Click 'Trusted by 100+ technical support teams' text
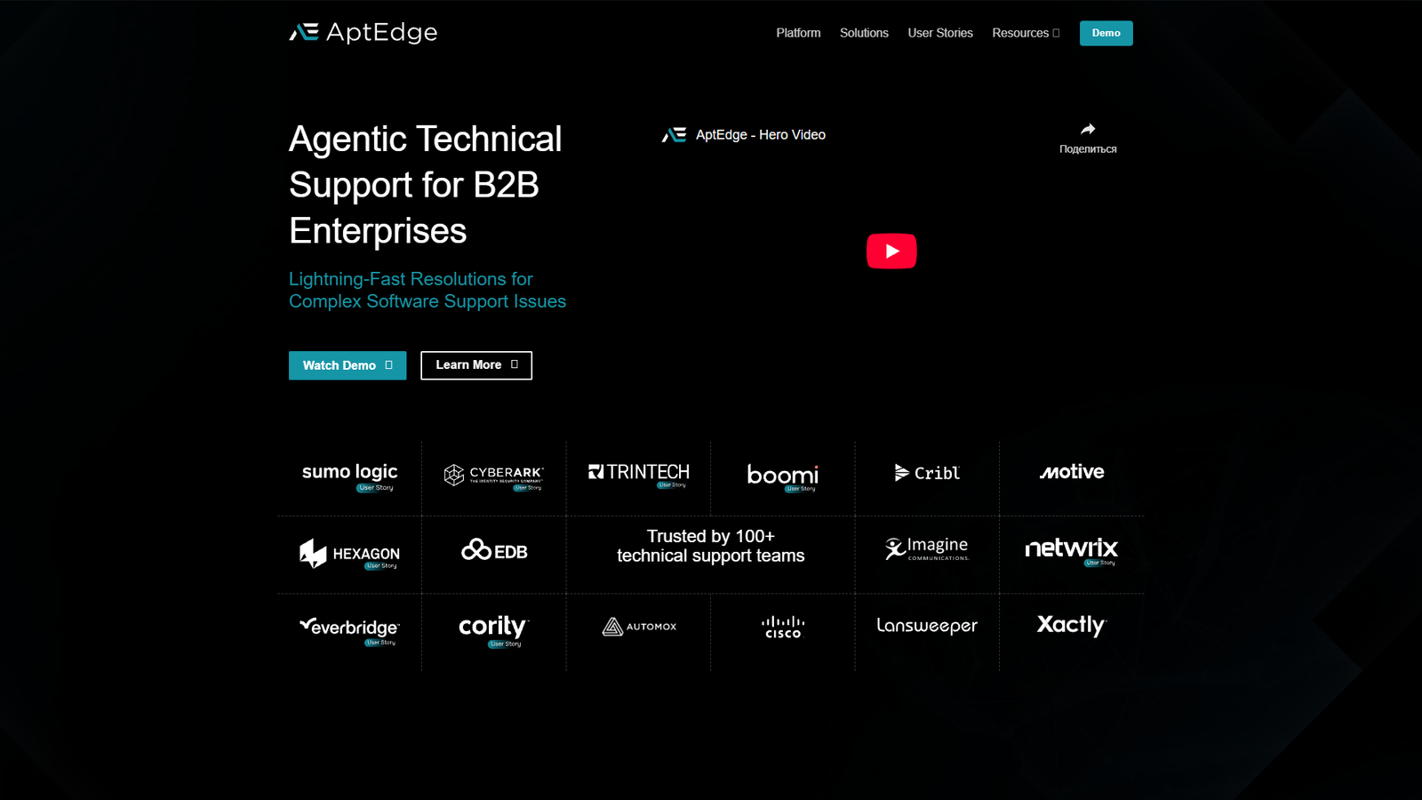The width and height of the screenshot is (1422, 800). (711, 546)
